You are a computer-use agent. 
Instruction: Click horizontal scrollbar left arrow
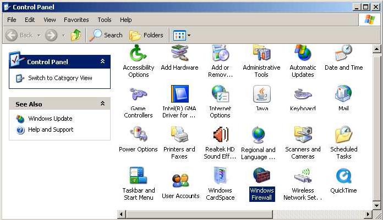point(121,215)
